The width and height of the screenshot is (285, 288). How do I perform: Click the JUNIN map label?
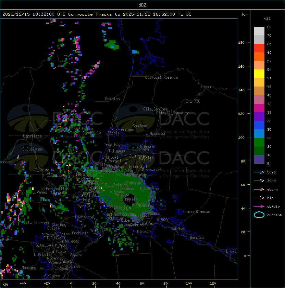(x=126, y=208)
